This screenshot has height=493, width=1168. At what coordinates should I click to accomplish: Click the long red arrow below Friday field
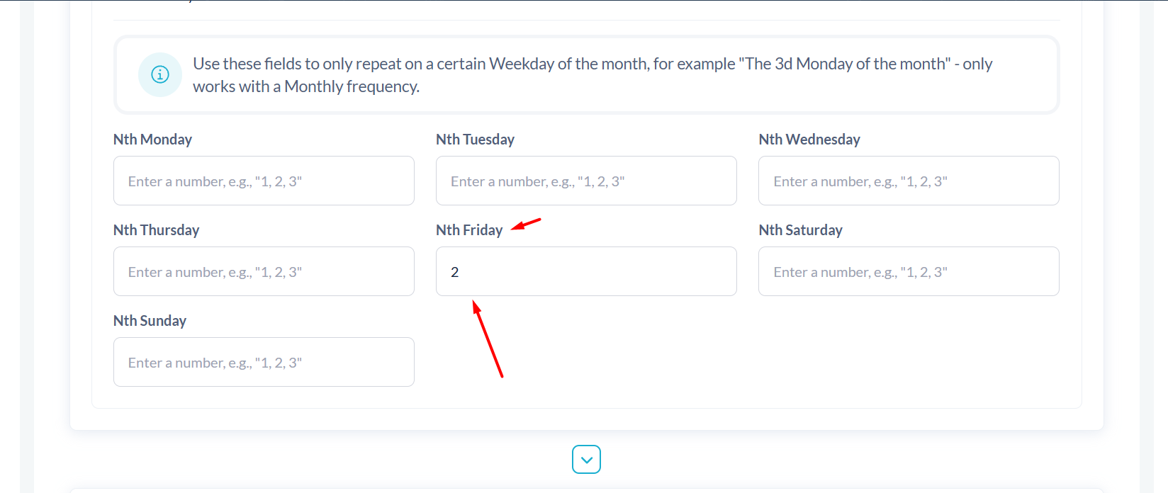pos(488,339)
